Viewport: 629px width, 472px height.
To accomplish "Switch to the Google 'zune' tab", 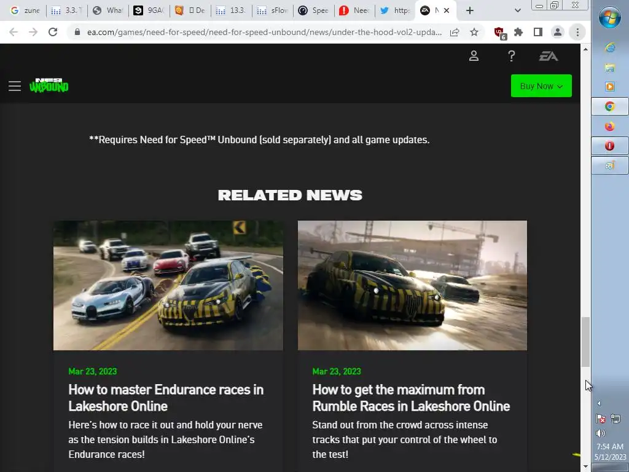I will click(x=25, y=10).
